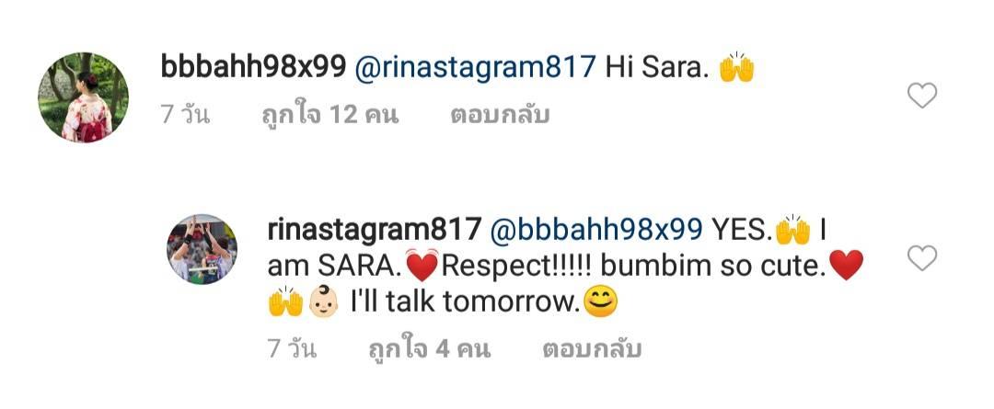
Task: Click raised hands emoji after Hi Sara
Action: [x=736, y=67]
